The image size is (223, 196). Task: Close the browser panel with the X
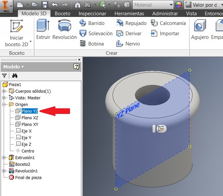(79, 60)
